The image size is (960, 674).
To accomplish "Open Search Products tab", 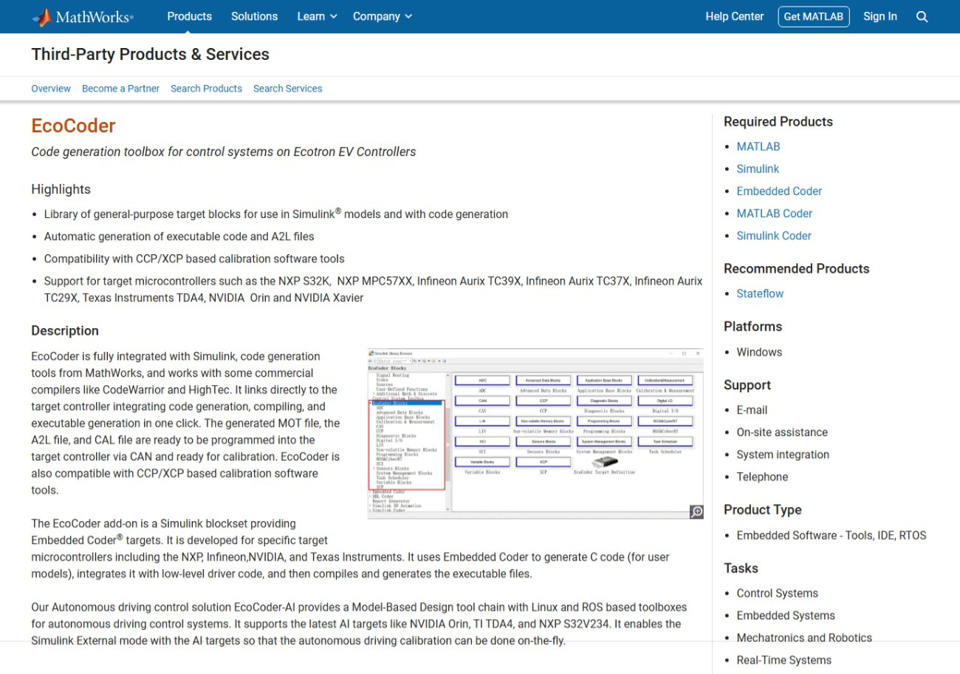I will tap(206, 89).
